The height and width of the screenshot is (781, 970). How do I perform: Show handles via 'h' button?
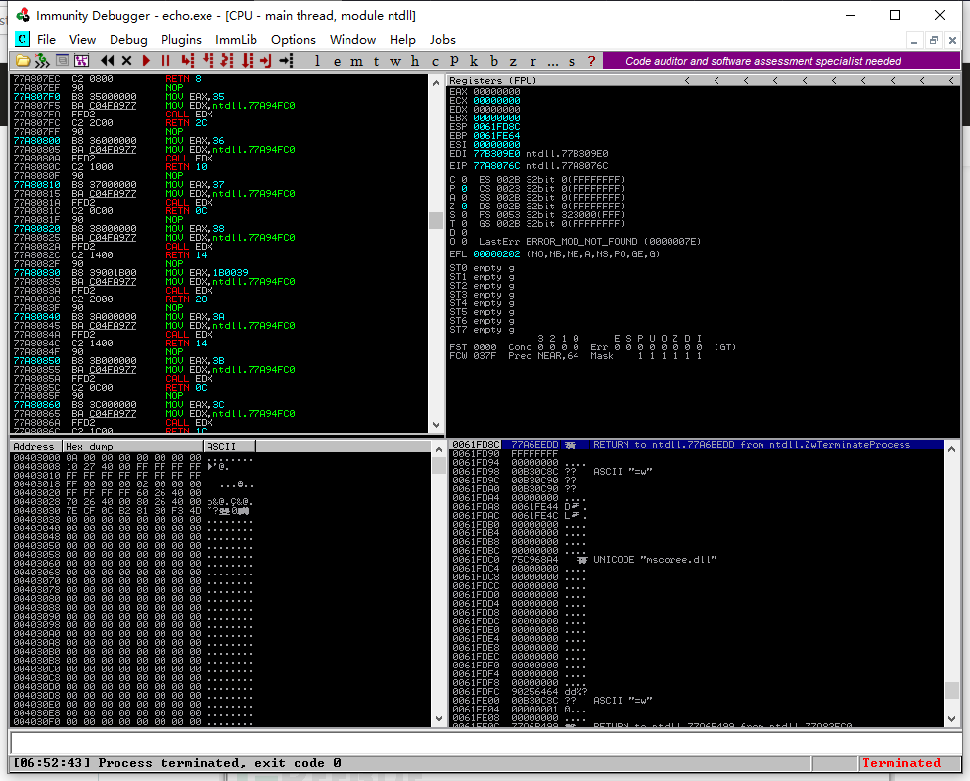coord(415,61)
